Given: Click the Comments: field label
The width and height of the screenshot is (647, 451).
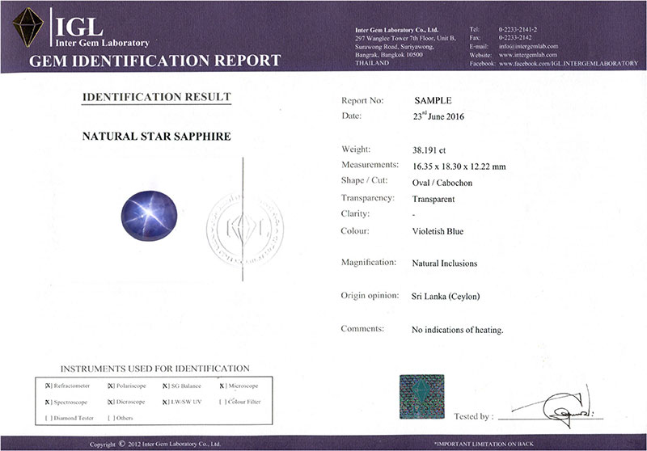Looking at the screenshot, I should (362, 329).
